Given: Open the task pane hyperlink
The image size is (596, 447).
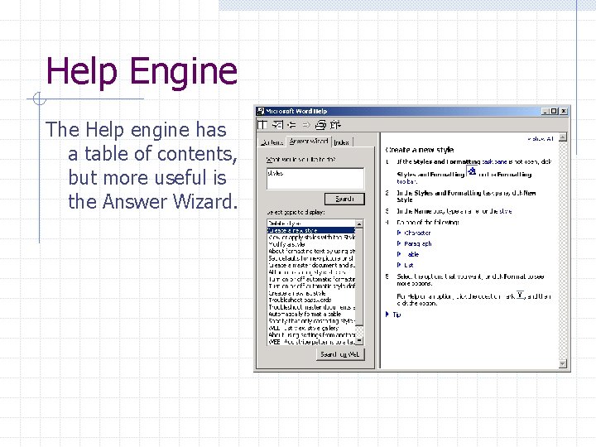Looking at the screenshot, I should pos(494,161).
